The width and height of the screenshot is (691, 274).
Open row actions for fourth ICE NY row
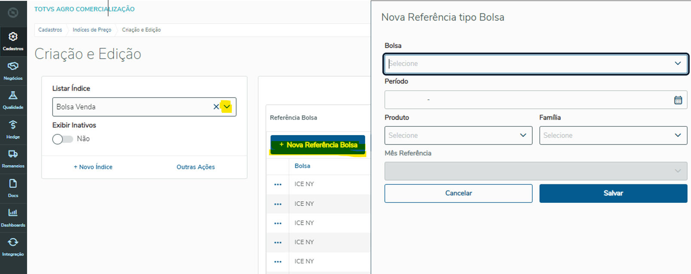click(x=278, y=243)
